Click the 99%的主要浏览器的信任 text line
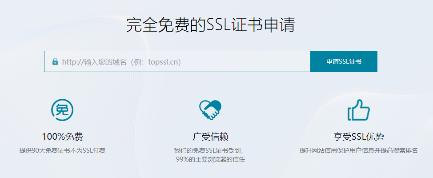This screenshot has height=178, width=433. click(210, 159)
